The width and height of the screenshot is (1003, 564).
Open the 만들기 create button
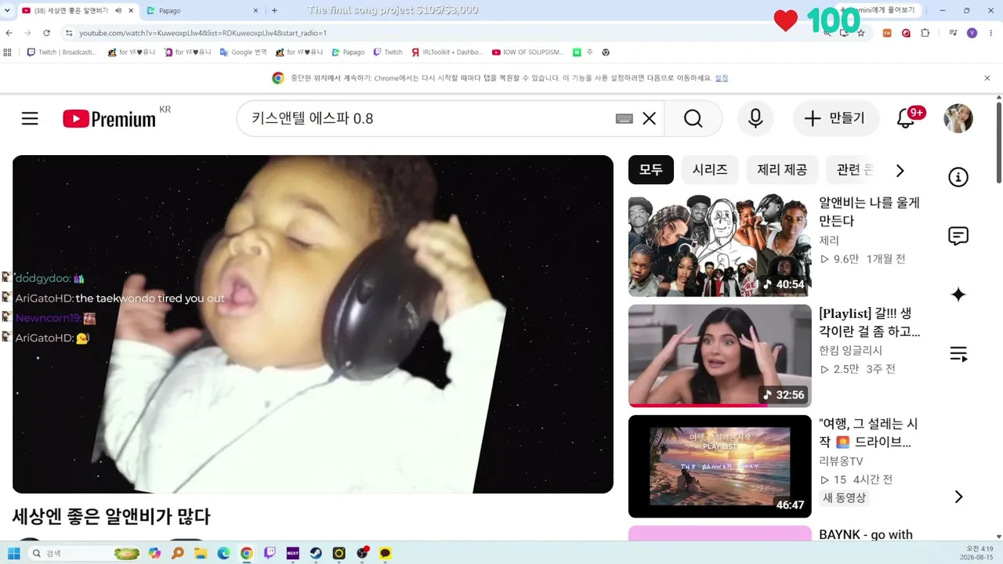coord(835,118)
